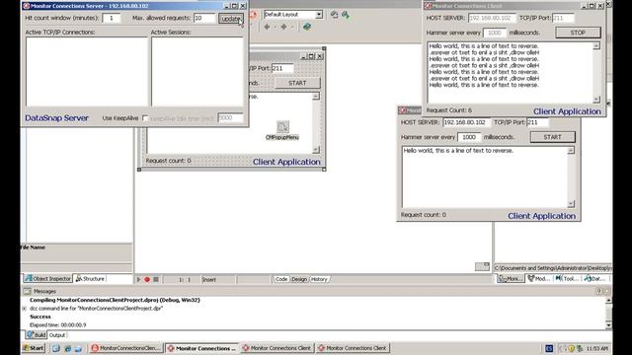Image resolution: width=632 pixels, height=355 pixels.
Task: Switch to the Object Inspector tab
Action: [48, 278]
